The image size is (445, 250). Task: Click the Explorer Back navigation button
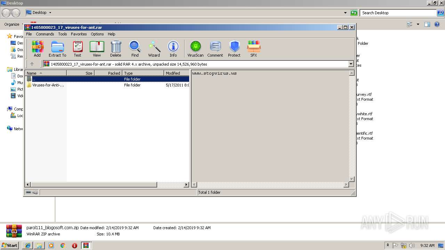click(x=6, y=13)
